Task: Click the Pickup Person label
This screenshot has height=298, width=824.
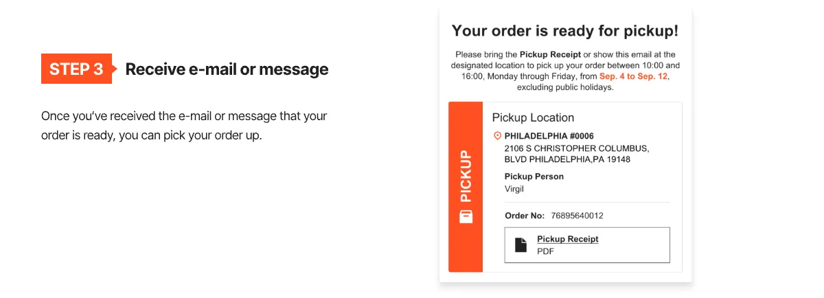Action: coord(534,176)
